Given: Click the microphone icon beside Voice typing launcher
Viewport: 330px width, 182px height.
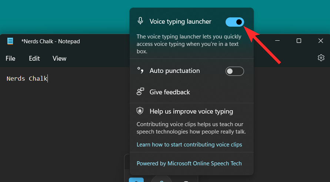Looking at the screenshot, I should coord(140,21).
